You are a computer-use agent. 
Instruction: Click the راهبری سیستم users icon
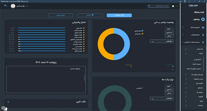tap(203, 27)
